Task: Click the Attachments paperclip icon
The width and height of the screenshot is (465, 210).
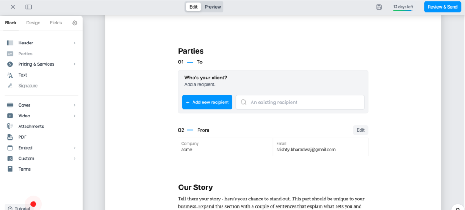Action: click(x=10, y=126)
